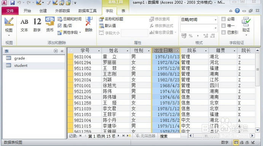Open the 姓名 column filter dropdown
263x146 pixels.
(x=128, y=51)
